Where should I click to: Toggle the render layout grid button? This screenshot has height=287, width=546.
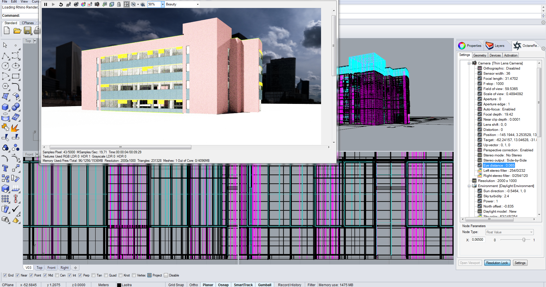(126, 4)
